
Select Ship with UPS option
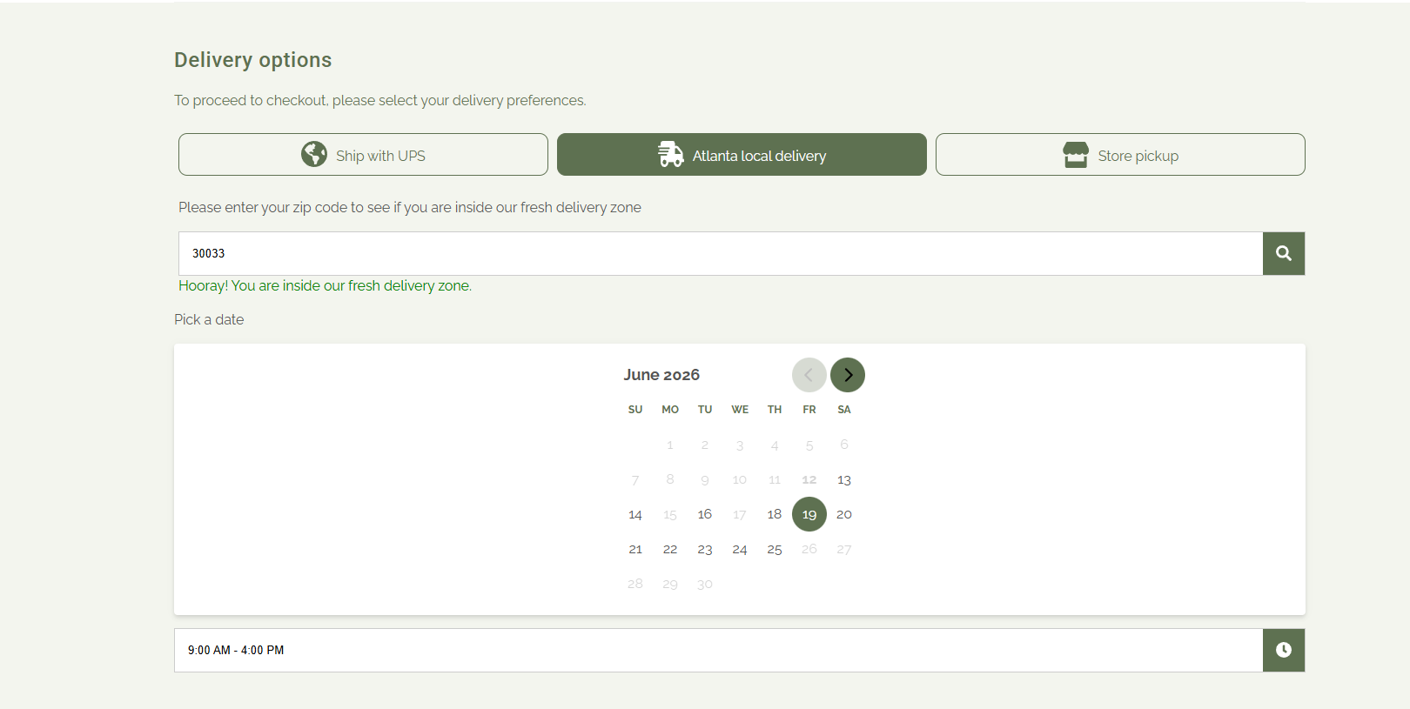click(363, 155)
